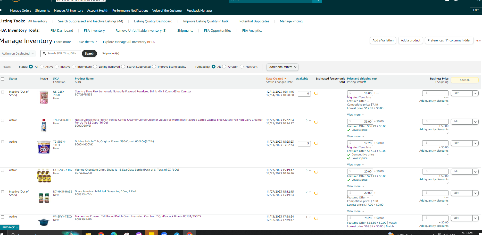Check the Grace Jamaican Jerk Seasoning row checkbox

click(3, 192)
